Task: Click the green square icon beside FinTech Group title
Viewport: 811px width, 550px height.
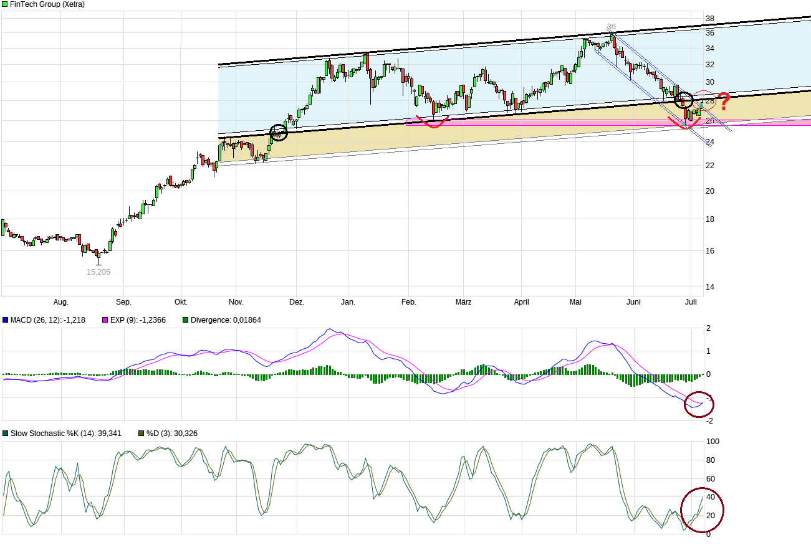Action: [6, 4]
